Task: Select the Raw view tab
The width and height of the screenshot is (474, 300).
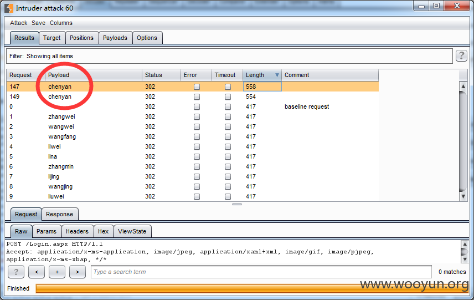Action: [x=21, y=231]
